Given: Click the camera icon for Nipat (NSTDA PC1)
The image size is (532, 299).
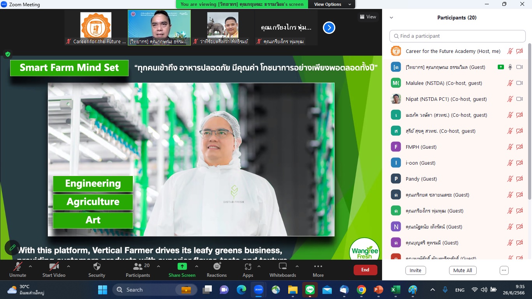Looking at the screenshot, I should 520,99.
